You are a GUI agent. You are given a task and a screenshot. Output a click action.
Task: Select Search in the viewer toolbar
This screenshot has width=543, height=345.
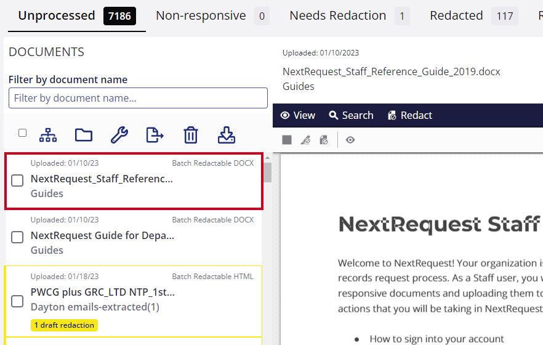pyautogui.click(x=351, y=115)
